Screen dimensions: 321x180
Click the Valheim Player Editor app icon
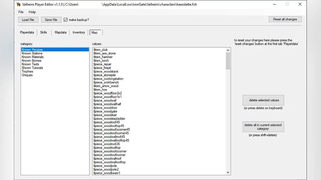click(x=19, y=4)
